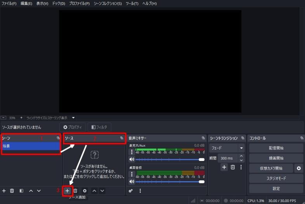Open the preview scaling dropdown arrow

pos(73,118)
